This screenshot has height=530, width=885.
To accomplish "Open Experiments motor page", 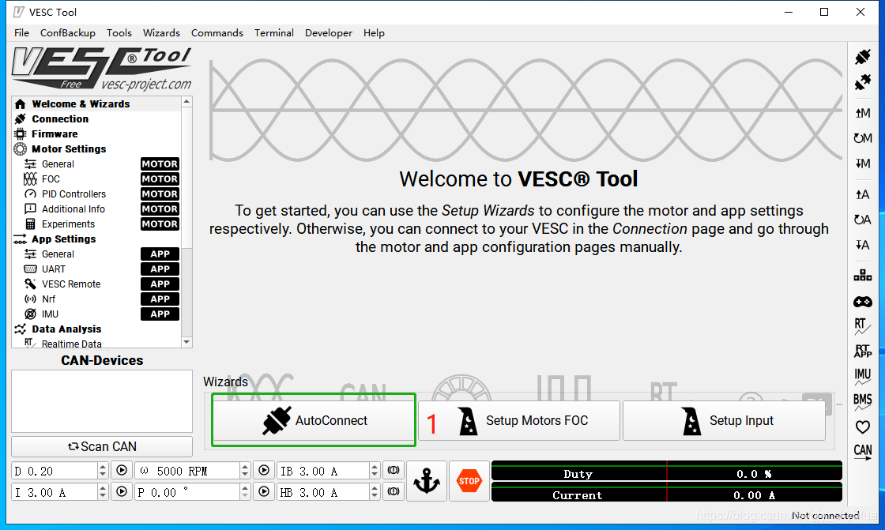I will tap(96, 224).
